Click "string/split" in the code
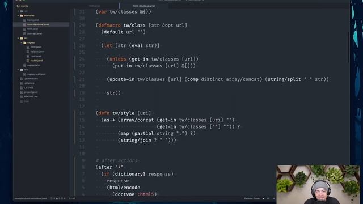The height and width of the screenshot is (204, 363). (x=284, y=79)
